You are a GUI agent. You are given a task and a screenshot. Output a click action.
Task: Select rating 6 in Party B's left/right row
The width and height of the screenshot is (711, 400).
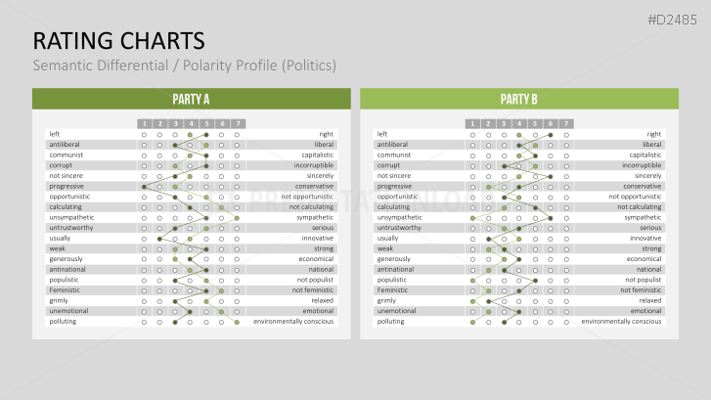click(x=551, y=134)
